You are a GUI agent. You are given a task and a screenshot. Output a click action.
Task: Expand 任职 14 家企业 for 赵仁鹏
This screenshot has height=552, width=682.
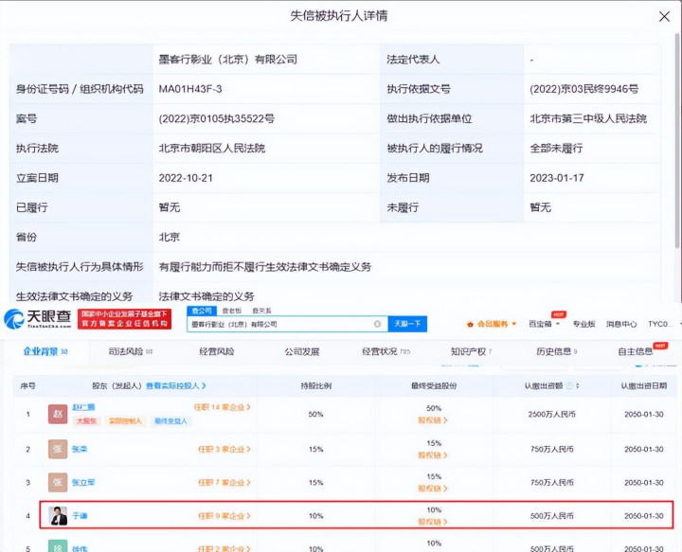(221, 407)
